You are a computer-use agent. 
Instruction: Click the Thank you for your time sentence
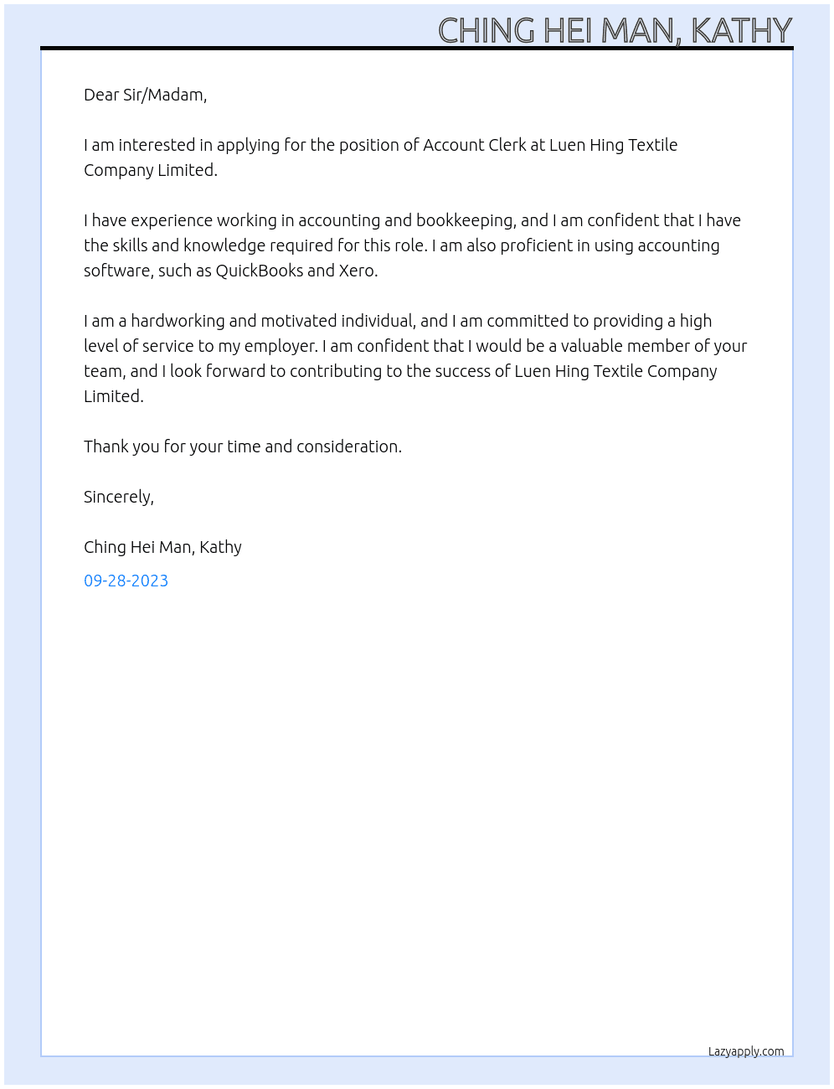coord(243,446)
